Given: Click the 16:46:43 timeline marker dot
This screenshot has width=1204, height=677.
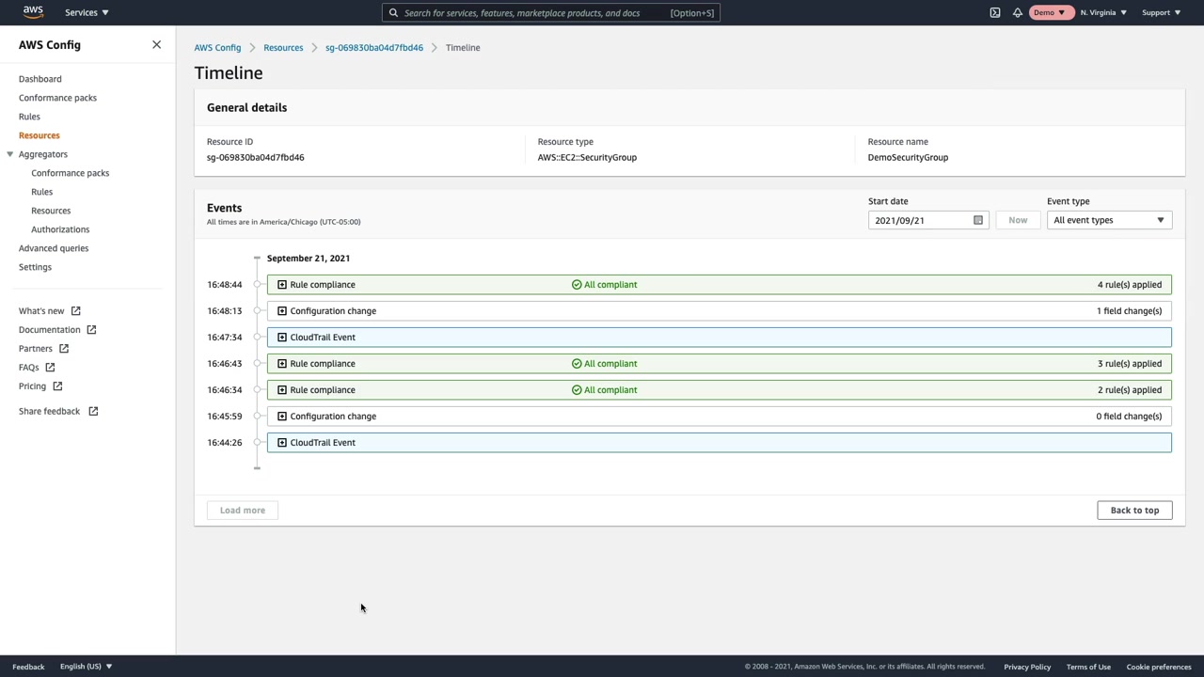Looking at the screenshot, I should [x=257, y=363].
